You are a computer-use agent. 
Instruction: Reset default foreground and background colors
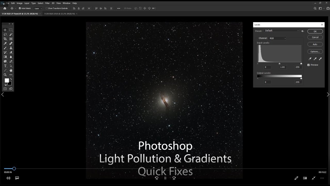pyautogui.click(x=5, y=85)
